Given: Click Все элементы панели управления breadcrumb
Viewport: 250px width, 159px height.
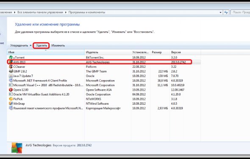Looking at the screenshot, I should pos(40,12).
